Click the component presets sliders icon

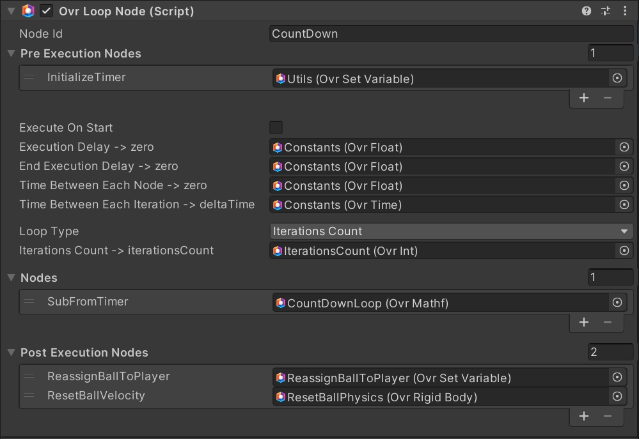(x=605, y=11)
